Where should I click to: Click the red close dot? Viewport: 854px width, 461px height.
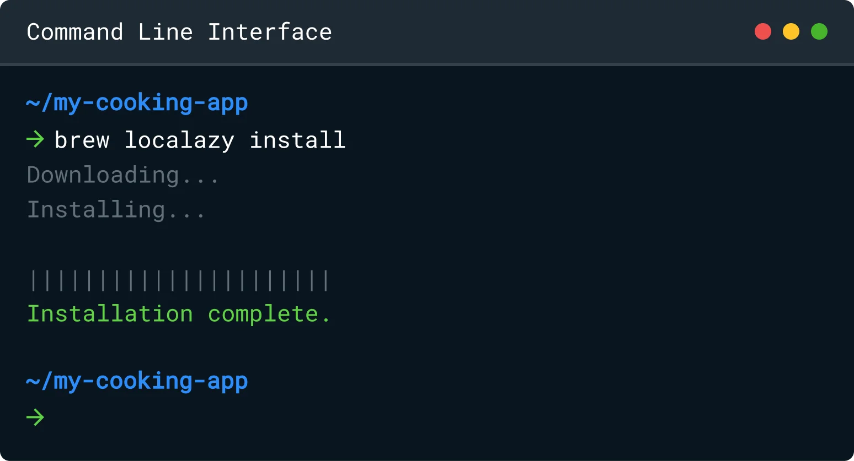click(x=763, y=31)
